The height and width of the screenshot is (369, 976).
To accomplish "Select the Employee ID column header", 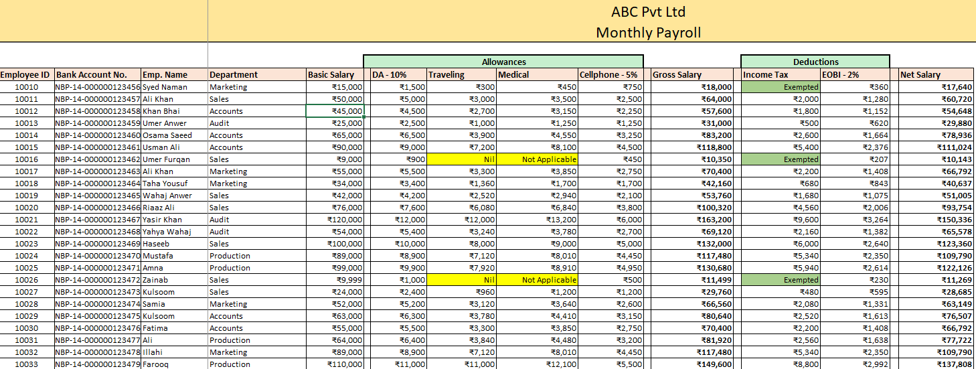I will pos(27,75).
